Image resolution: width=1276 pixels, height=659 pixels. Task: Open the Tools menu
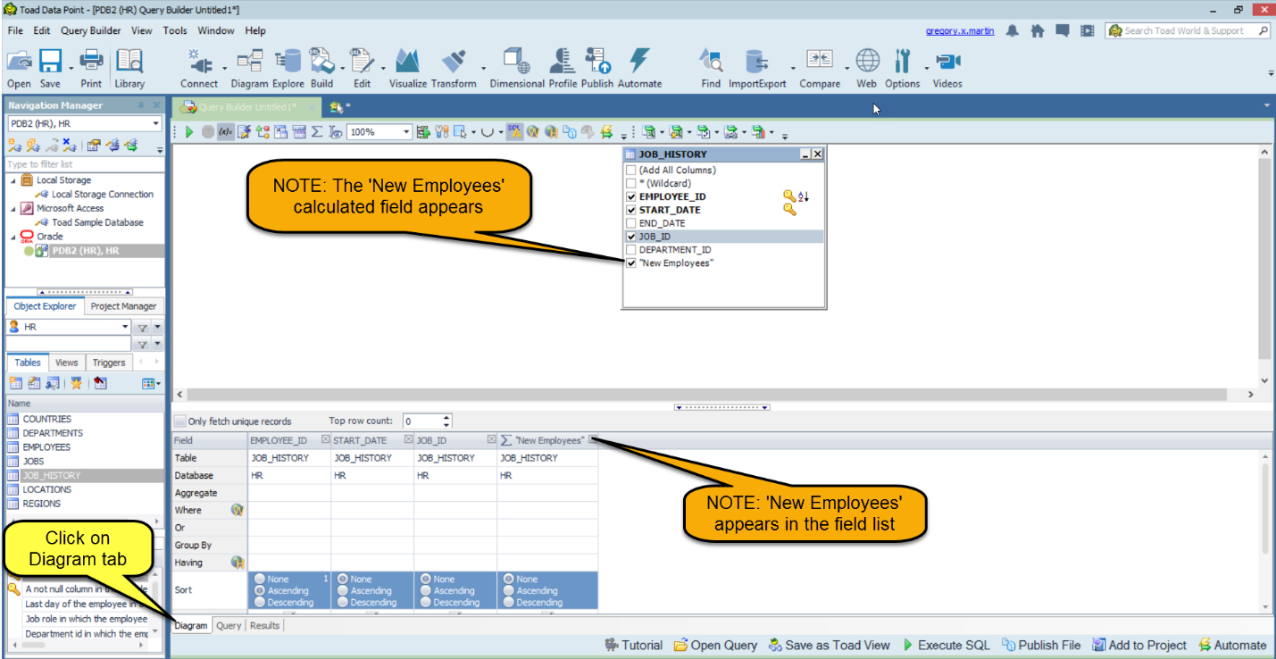[175, 30]
